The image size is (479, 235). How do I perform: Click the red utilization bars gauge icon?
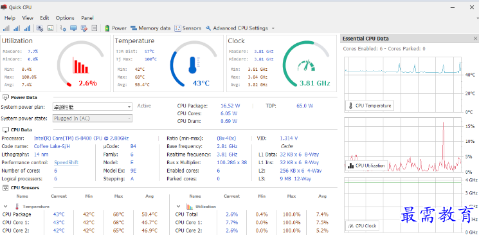[80, 65]
